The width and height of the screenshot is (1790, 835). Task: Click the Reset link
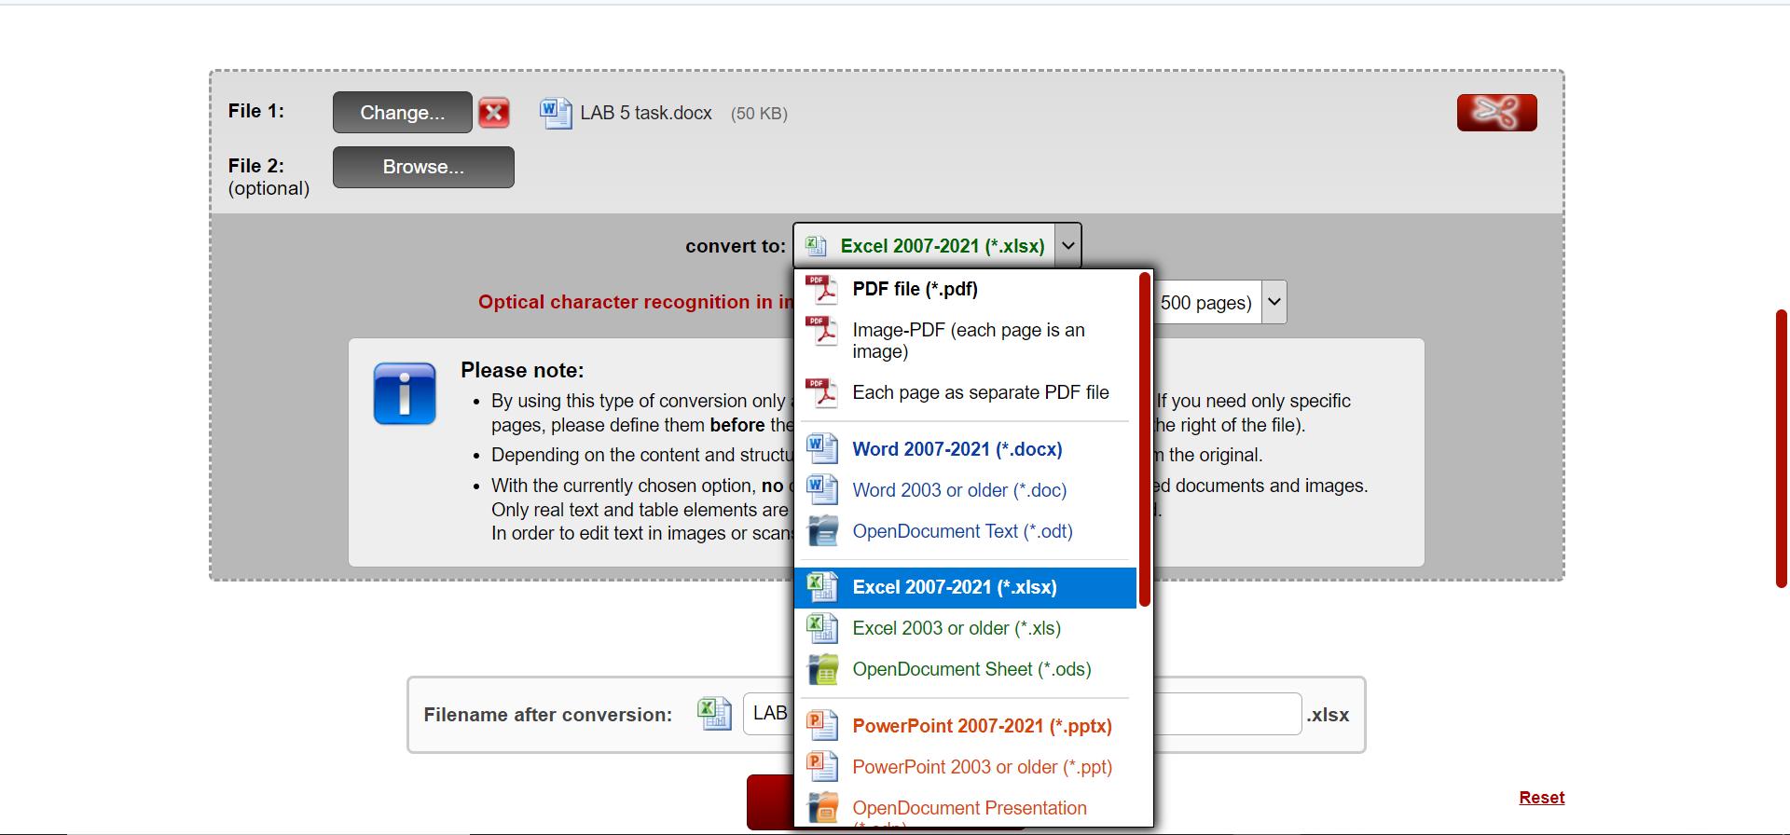1542,798
